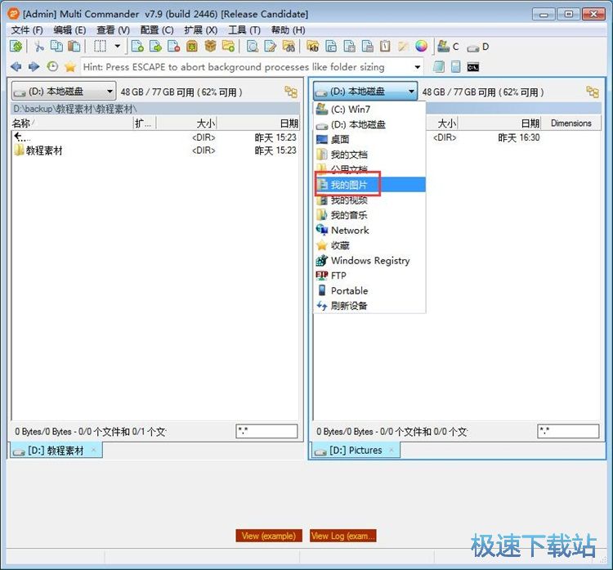613x570 pixels.
Task: Open the 配置 (C) menu
Action: click(x=156, y=30)
